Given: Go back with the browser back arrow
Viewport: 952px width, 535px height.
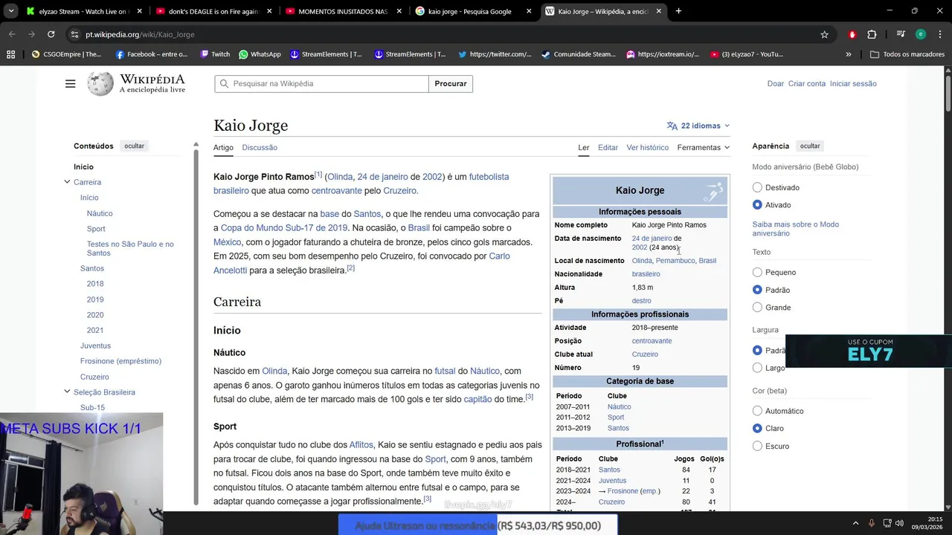Looking at the screenshot, I should pyautogui.click(x=12, y=34).
